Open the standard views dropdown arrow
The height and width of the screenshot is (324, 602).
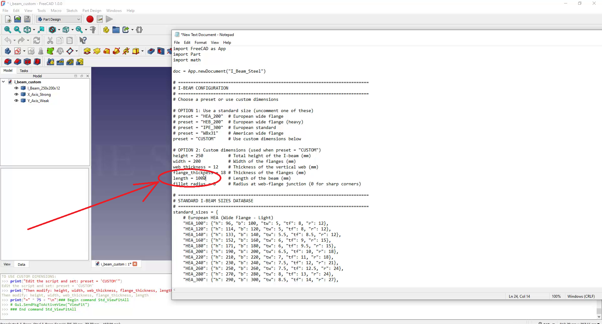pos(34,30)
